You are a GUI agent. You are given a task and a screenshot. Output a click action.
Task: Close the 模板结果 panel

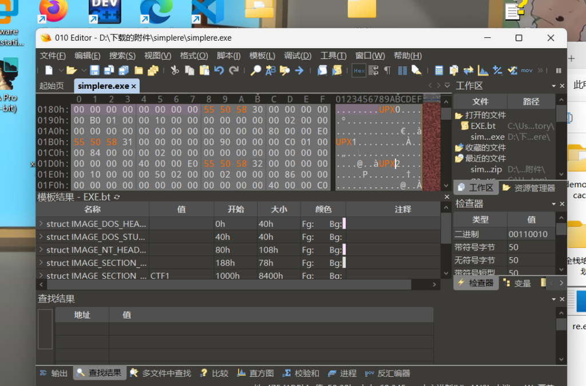tap(447, 197)
